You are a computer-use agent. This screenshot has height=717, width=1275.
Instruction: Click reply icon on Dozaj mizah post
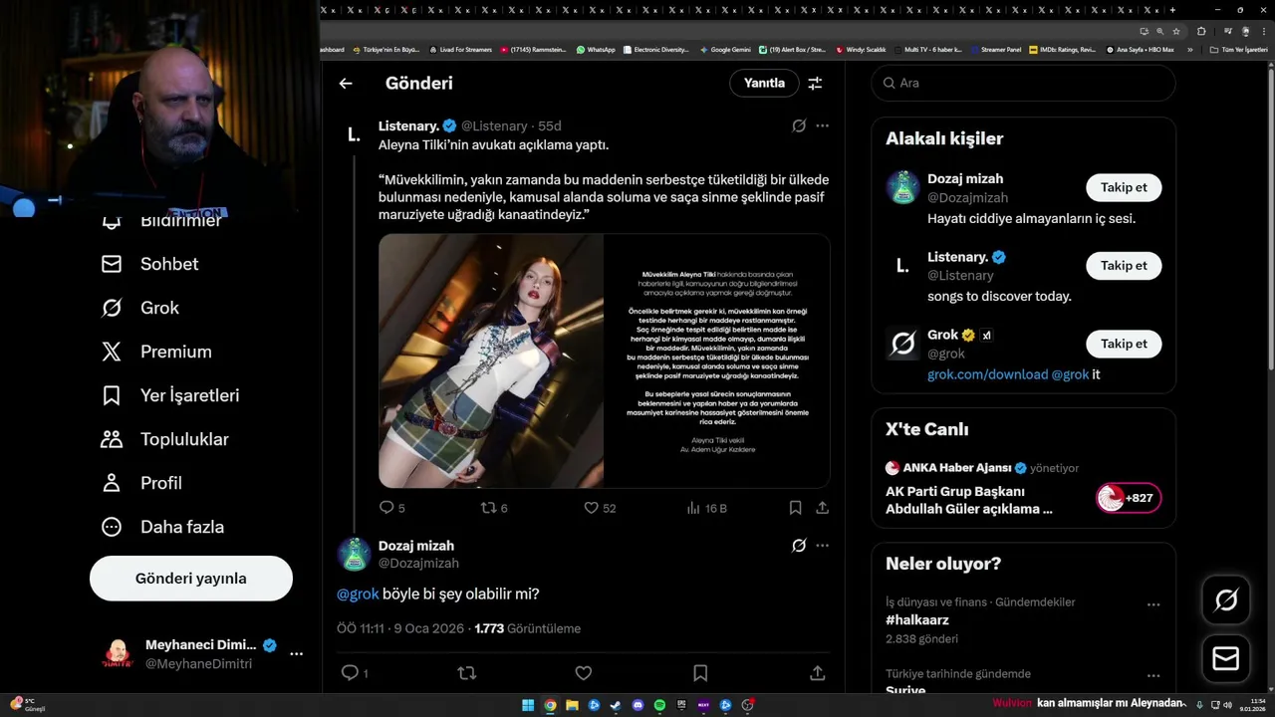(x=350, y=673)
